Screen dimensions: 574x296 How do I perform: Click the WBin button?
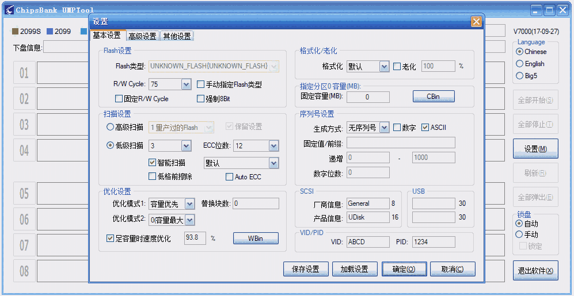[x=256, y=239]
